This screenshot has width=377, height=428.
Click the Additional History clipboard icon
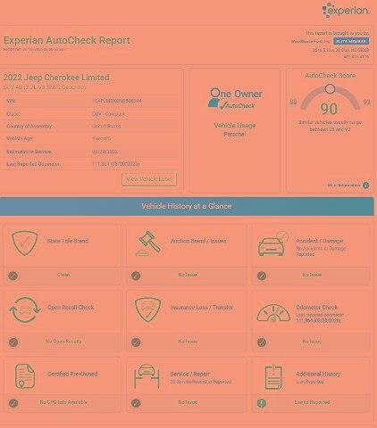click(273, 377)
